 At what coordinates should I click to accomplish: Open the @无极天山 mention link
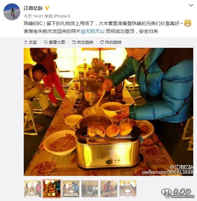(92, 31)
